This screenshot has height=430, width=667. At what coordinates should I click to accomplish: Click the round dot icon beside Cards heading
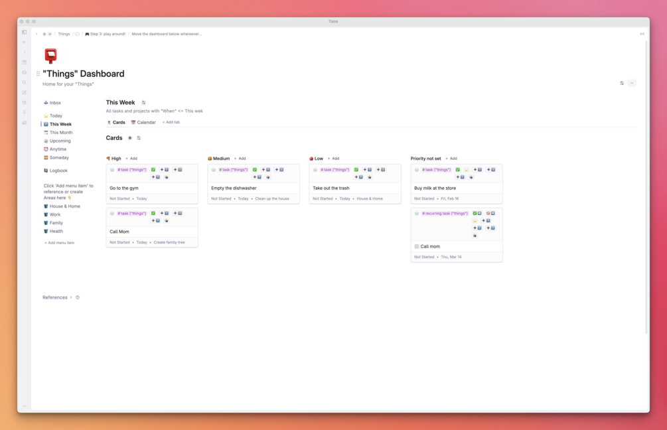click(129, 138)
